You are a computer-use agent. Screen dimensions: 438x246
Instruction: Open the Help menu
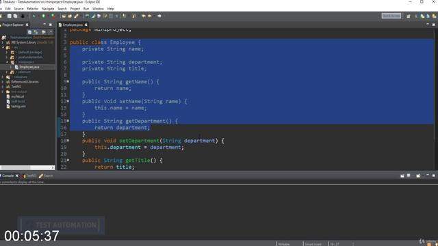click(111, 9)
